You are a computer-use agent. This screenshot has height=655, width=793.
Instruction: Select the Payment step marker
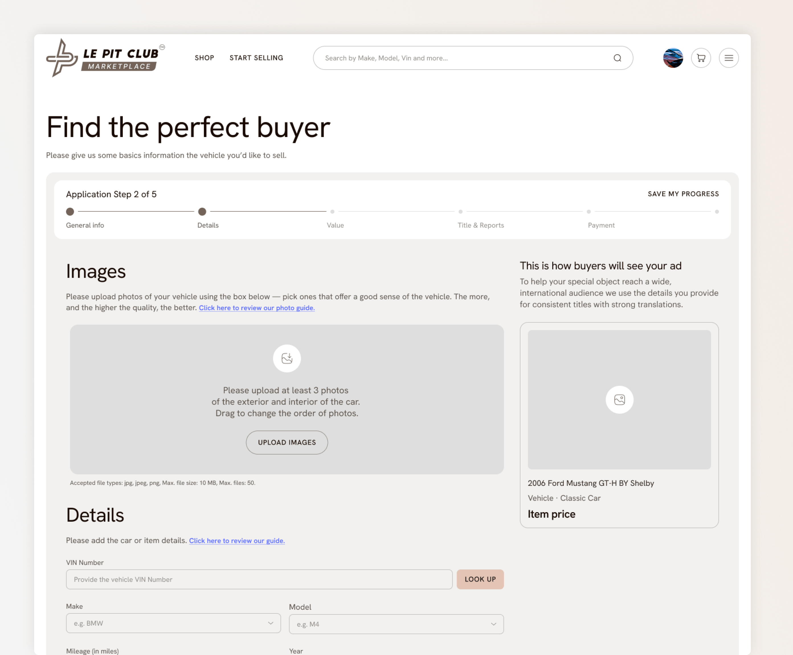[588, 212]
